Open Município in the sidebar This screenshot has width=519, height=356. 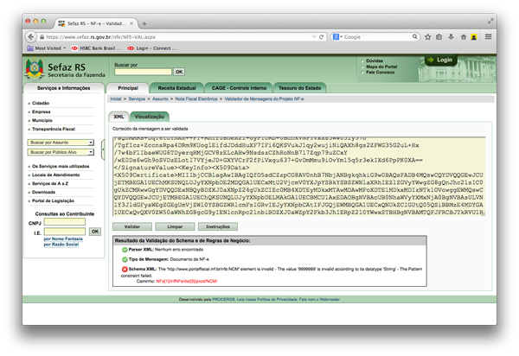pyautogui.click(x=42, y=120)
